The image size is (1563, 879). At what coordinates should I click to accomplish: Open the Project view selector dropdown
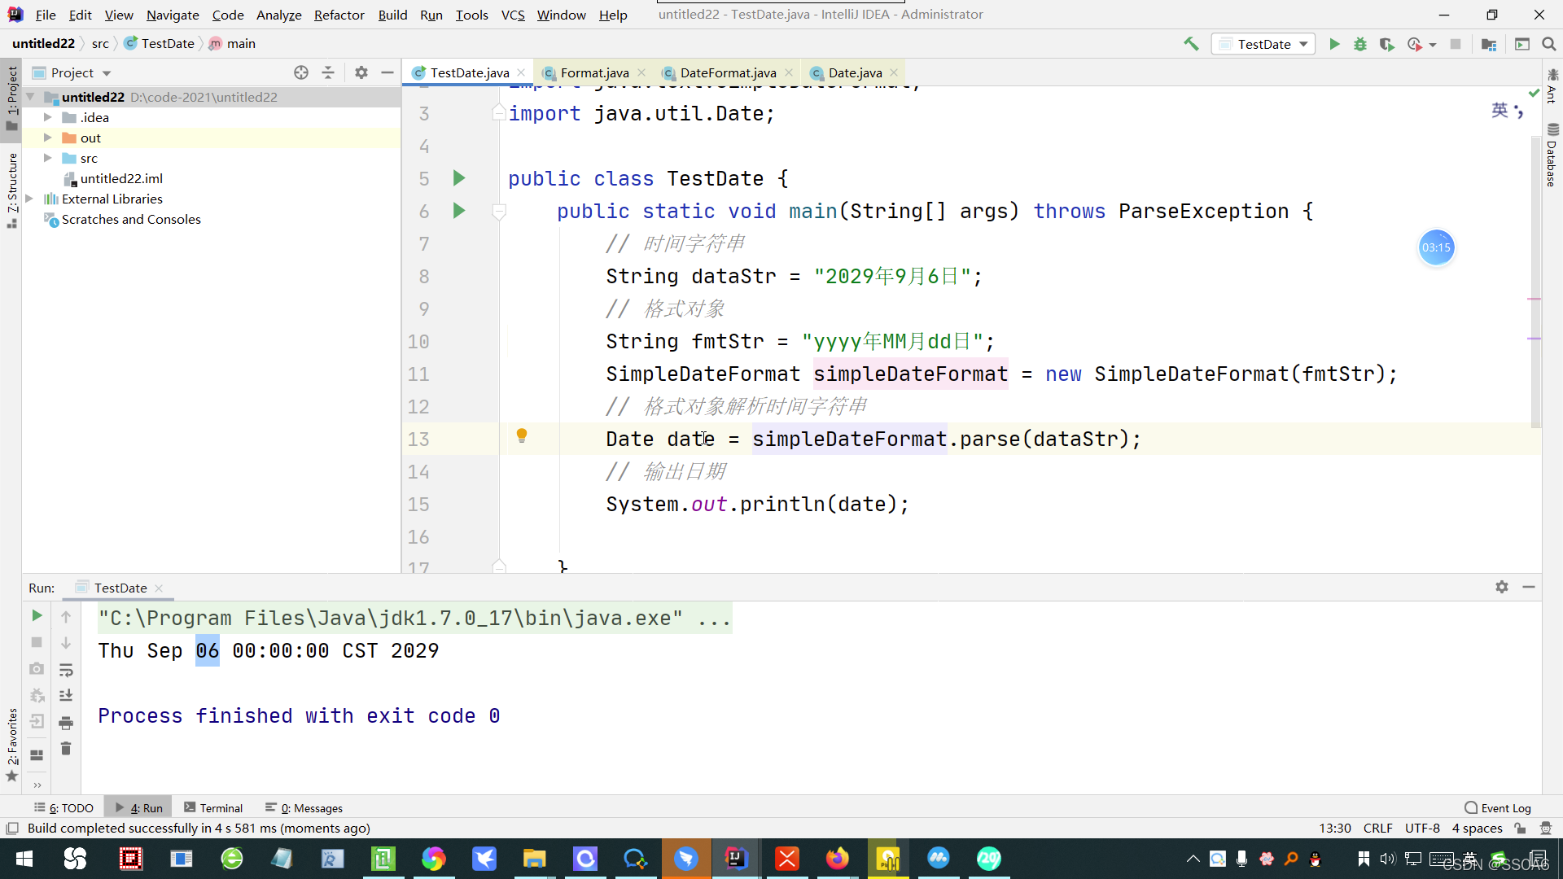click(107, 73)
